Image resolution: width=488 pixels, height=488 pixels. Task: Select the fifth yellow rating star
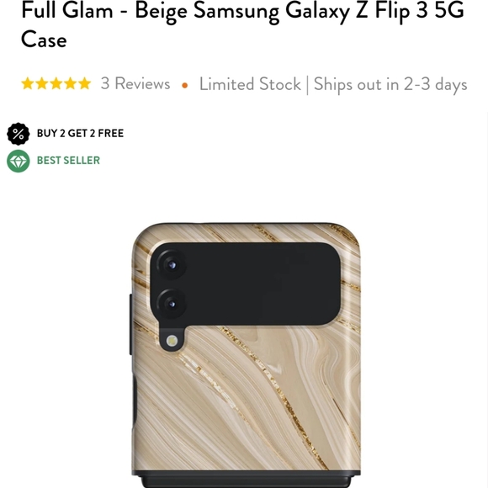tap(85, 84)
